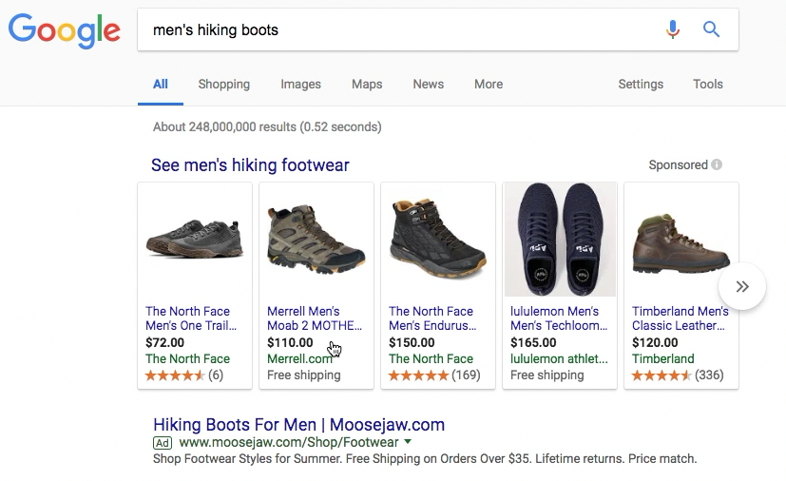The width and height of the screenshot is (786, 481).
Task: Click Free shipping under Merrell.com
Action: (304, 375)
